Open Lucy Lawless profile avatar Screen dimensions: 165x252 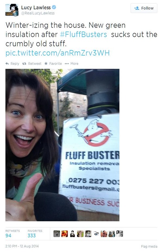[12, 10]
